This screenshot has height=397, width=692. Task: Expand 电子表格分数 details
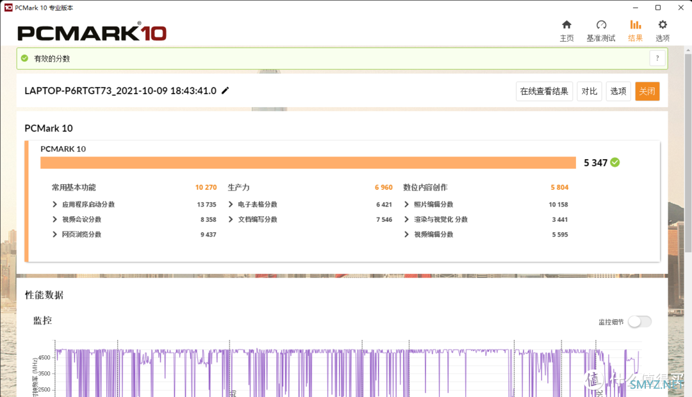click(x=231, y=205)
